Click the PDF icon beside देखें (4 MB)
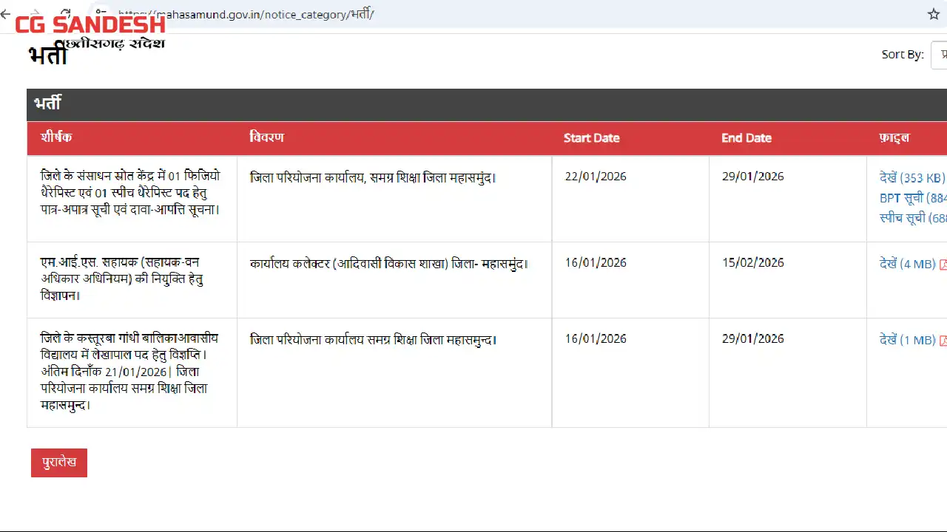The width and height of the screenshot is (947, 532). [x=943, y=265]
